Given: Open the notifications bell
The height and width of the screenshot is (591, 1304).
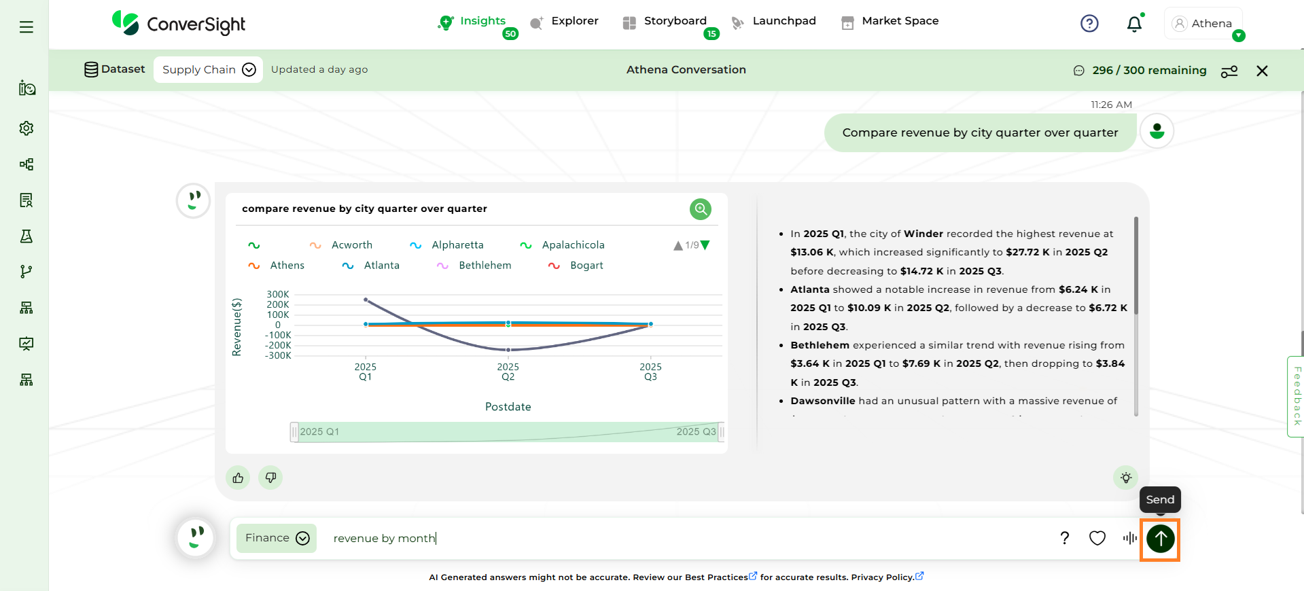Looking at the screenshot, I should 1133,24.
